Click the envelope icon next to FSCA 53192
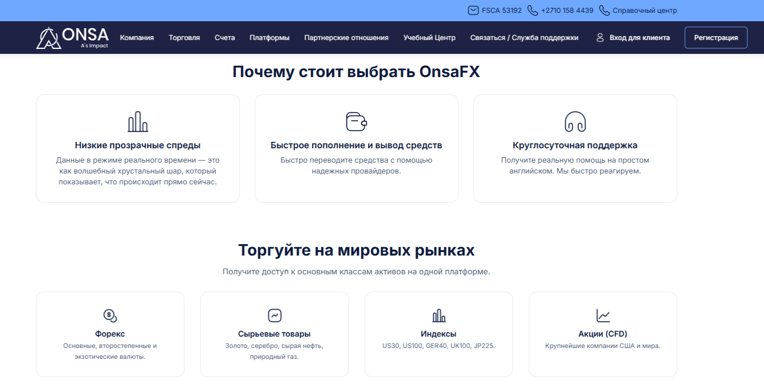Image resolution: width=764 pixels, height=389 pixels. tap(473, 10)
